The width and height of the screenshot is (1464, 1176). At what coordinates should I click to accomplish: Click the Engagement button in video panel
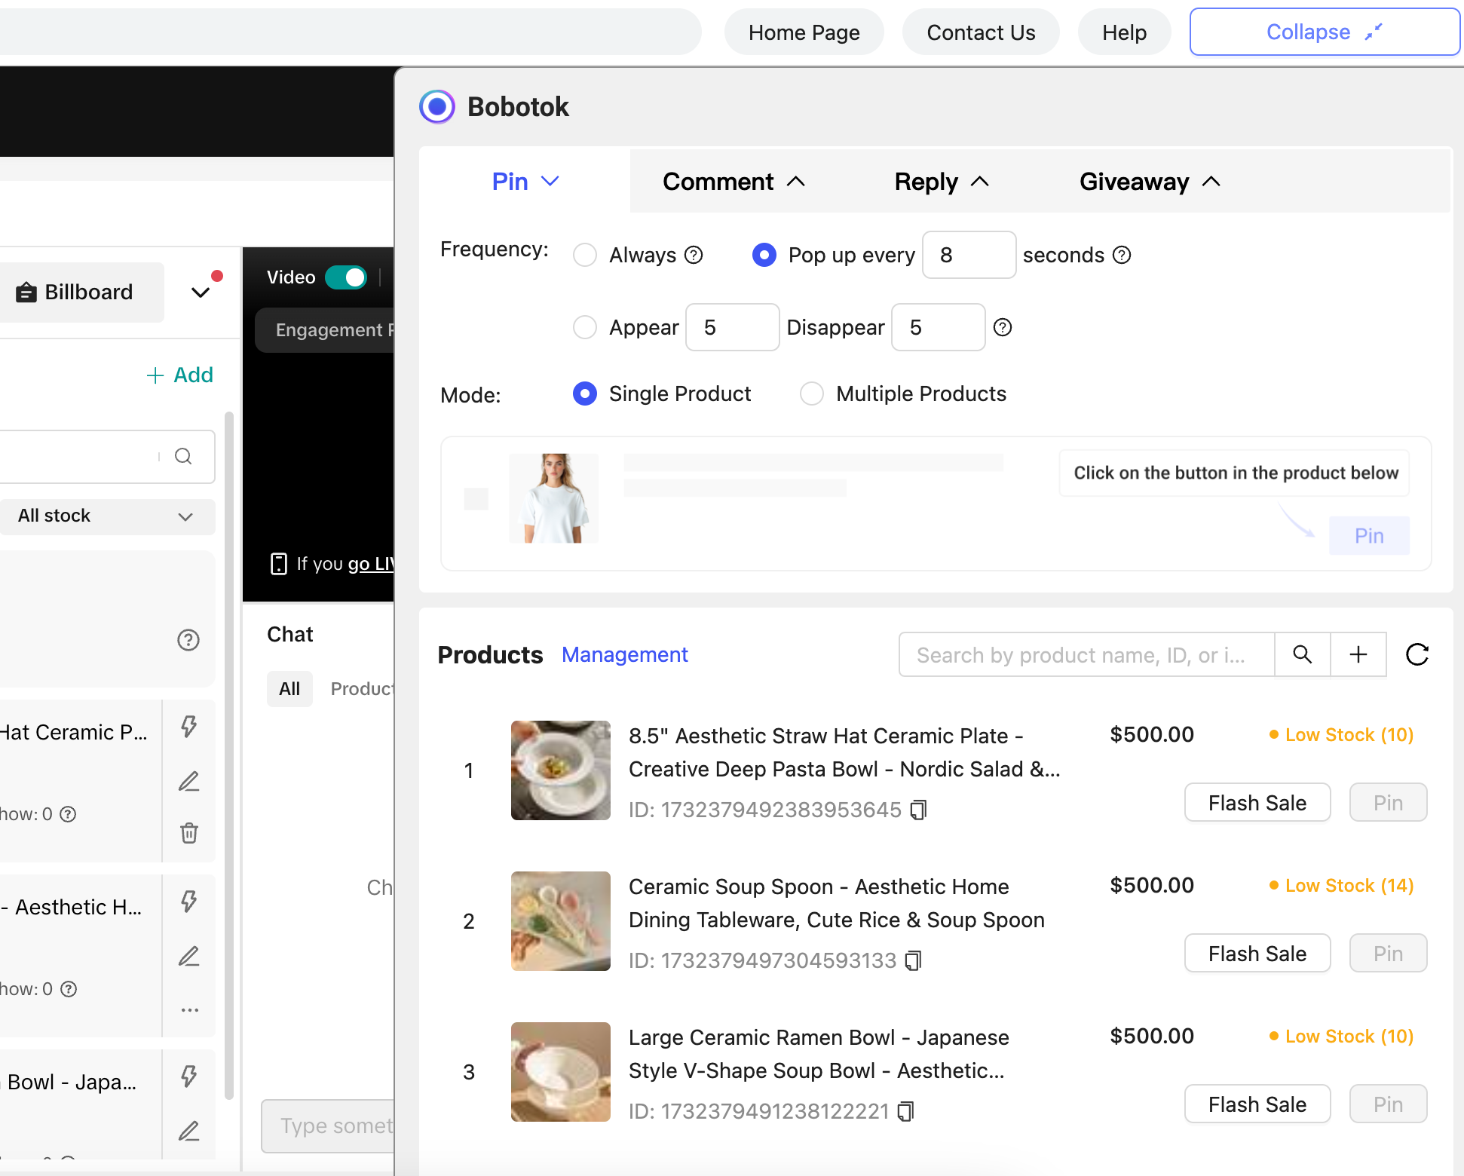325,330
